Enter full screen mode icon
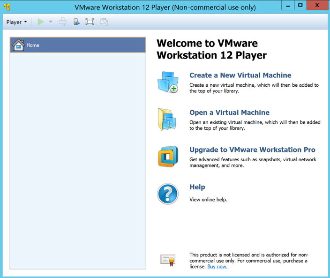330x278 pixels. point(90,22)
